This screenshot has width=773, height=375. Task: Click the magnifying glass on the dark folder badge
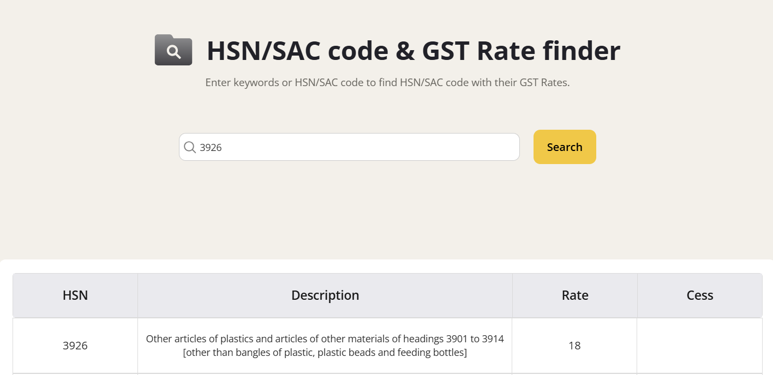click(173, 51)
